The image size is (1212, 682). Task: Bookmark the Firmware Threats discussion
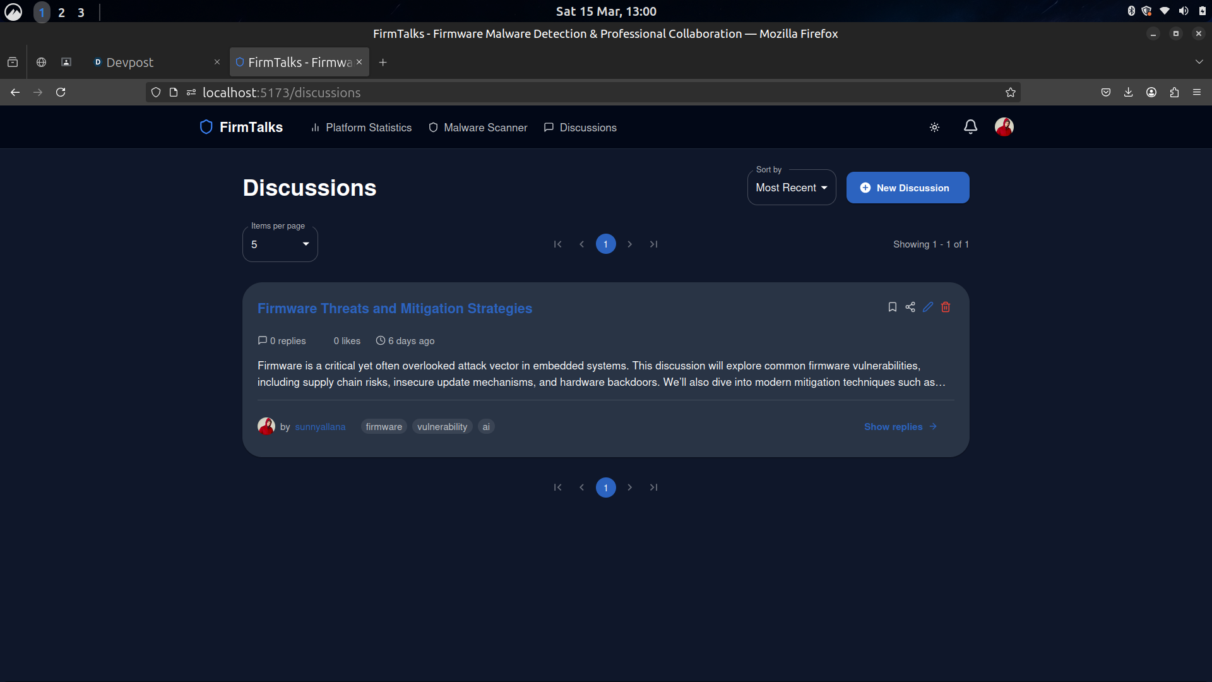click(x=892, y=307)
